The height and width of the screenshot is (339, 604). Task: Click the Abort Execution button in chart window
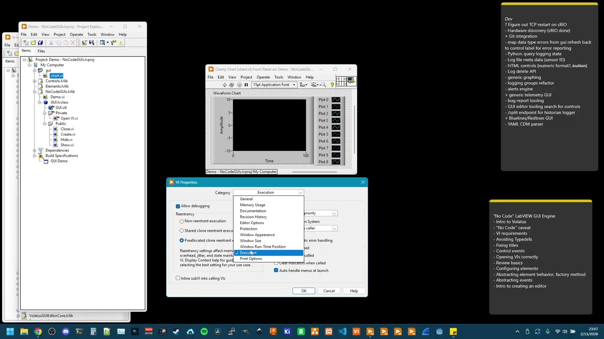click(x=239, y=85)
